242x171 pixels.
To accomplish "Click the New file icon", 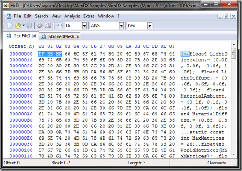I will pos(10,25).
